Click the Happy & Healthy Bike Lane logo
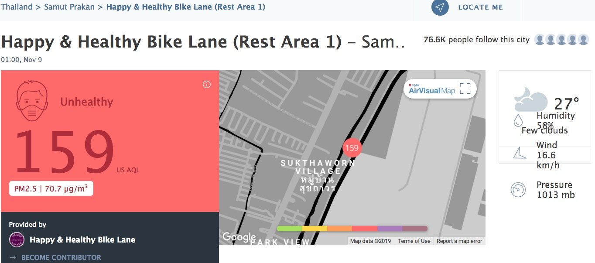The width and height of the screenshot is (595, 263). point(17,240)
